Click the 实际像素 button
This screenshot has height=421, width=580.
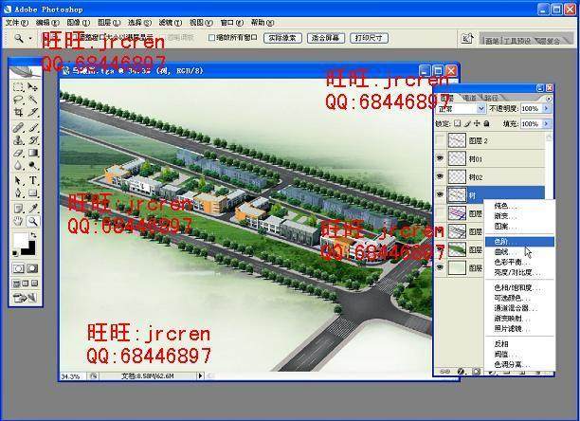(282, 38)
